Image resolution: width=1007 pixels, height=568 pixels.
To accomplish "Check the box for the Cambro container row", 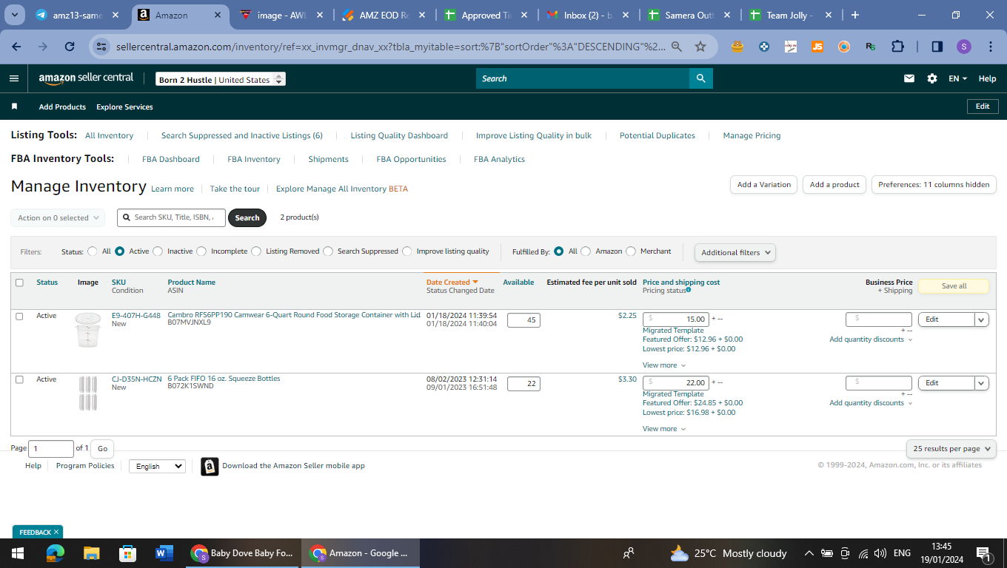I will point(19,316).
